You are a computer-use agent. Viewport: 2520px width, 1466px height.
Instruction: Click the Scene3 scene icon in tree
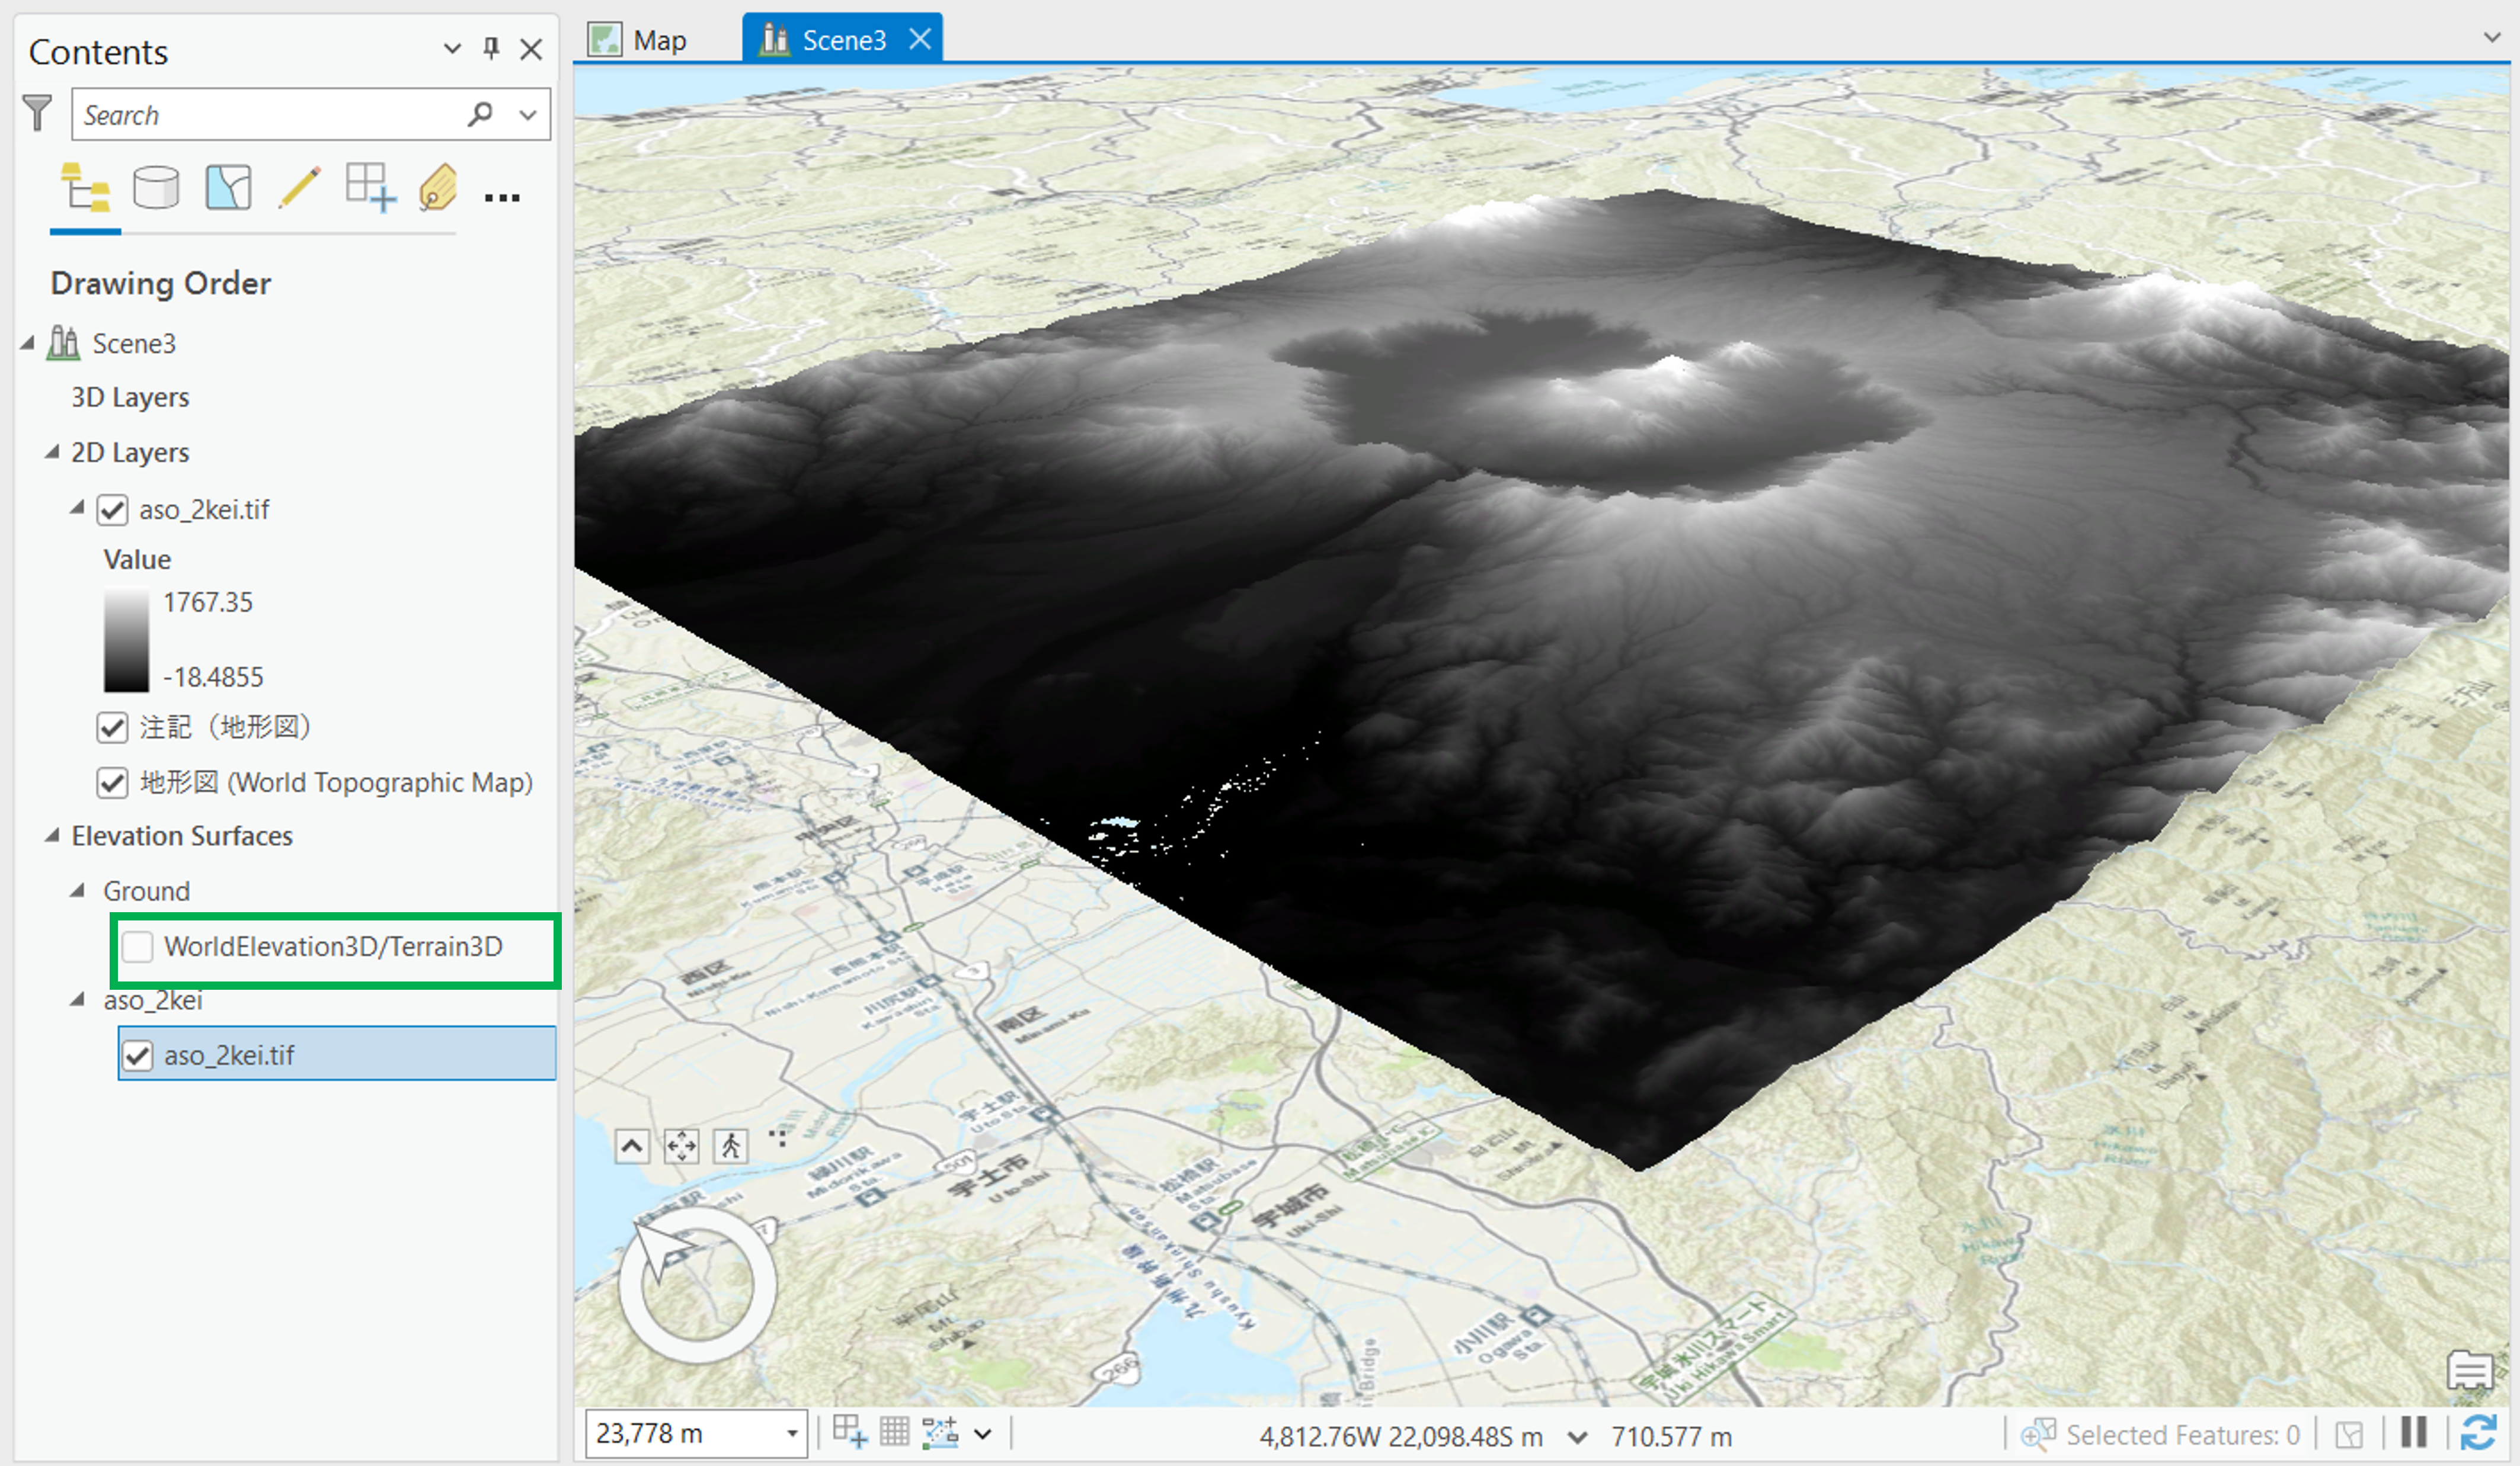[64, 343]
